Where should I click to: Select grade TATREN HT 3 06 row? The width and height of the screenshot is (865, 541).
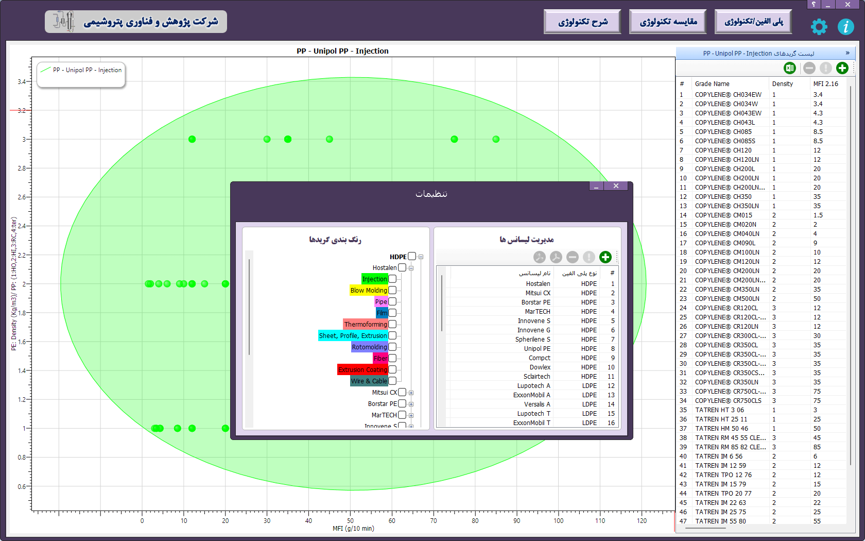click(761, 410)
